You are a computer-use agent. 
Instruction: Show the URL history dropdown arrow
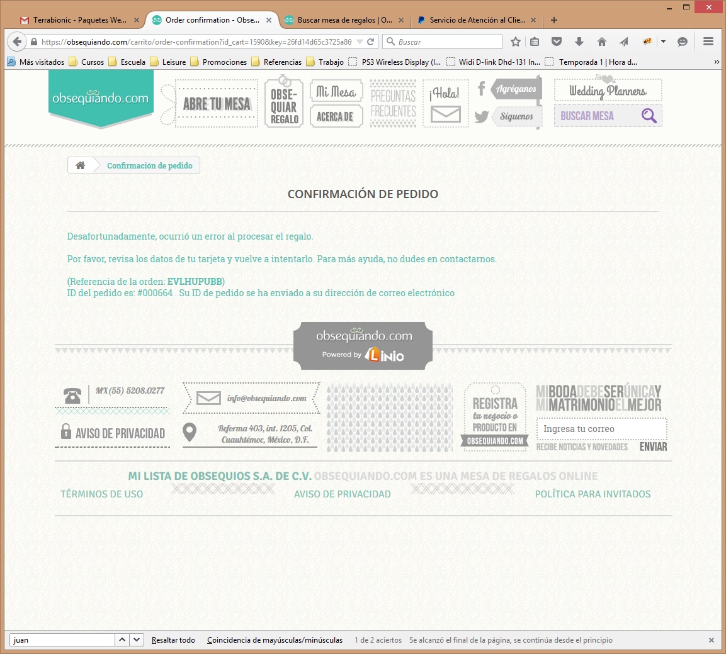click(x=360, y=42)
